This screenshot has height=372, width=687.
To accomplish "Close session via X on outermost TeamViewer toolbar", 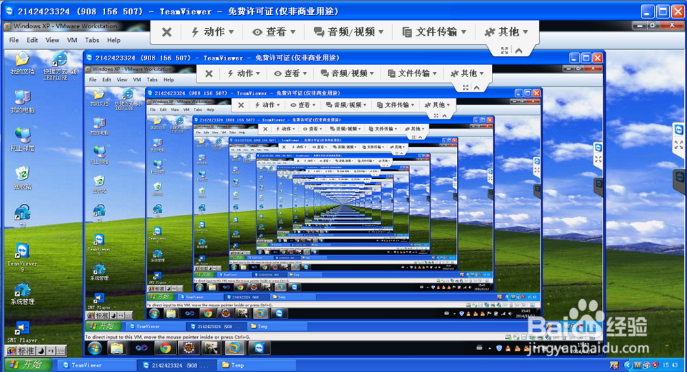I will [166, 32].
